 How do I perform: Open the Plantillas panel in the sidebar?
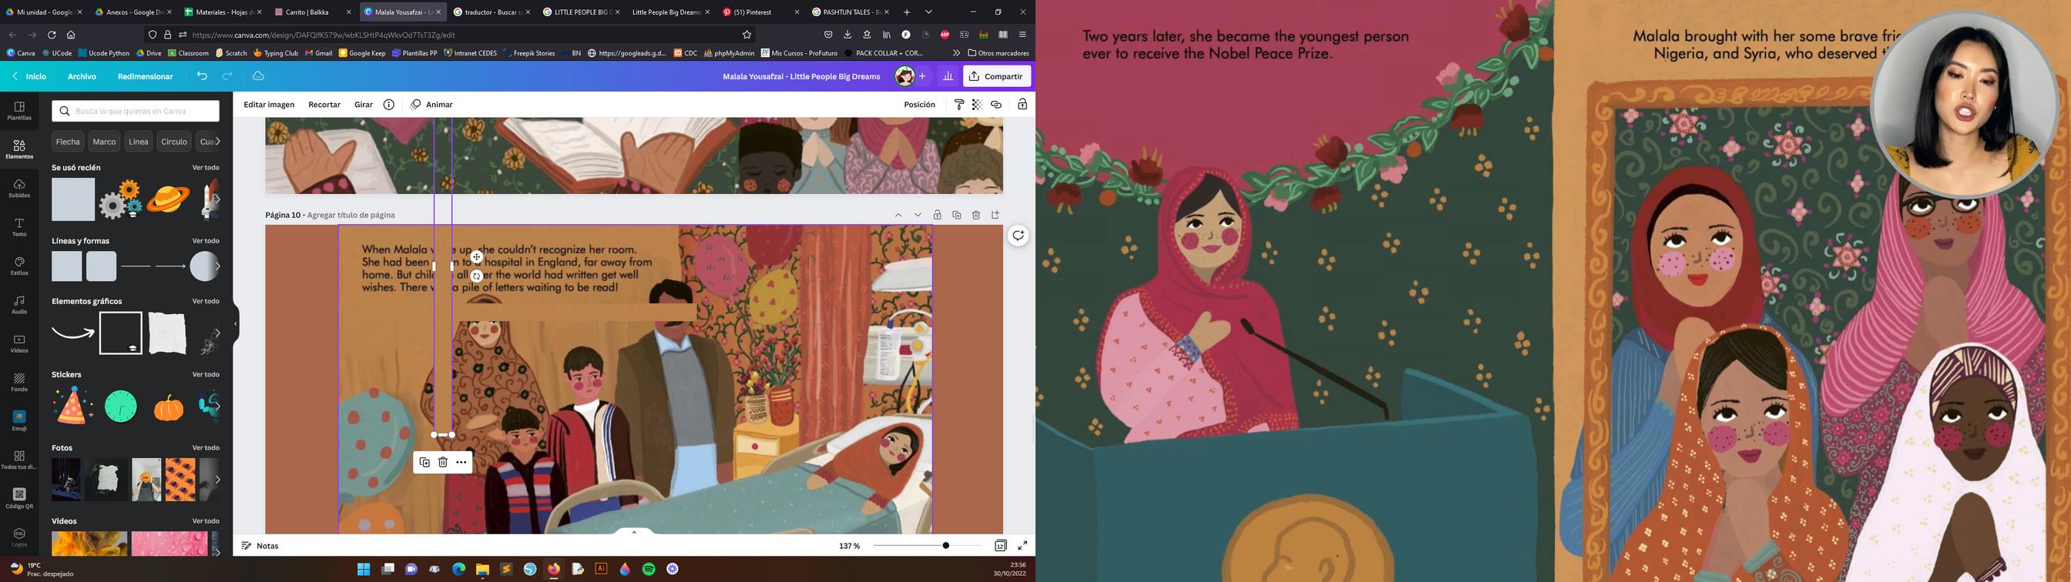(x=19, y=111)
